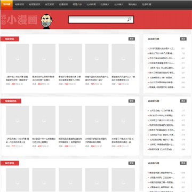Open ranking entry showing 851 clicks
The image size is (192, 192).
[x=162, y=49]
